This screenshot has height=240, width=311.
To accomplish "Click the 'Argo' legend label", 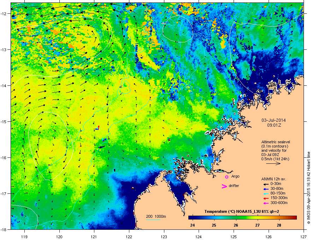I will [235, 176].
